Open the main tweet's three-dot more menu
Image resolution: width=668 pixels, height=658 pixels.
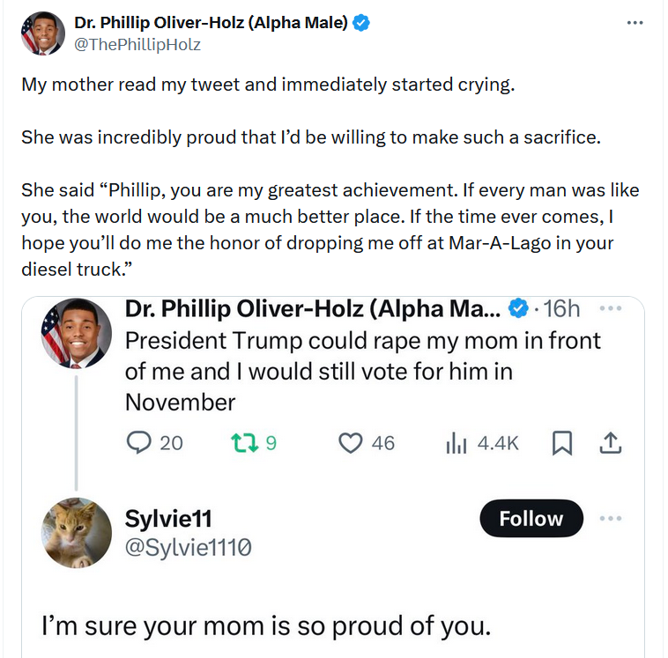click(x=635, y=23)
